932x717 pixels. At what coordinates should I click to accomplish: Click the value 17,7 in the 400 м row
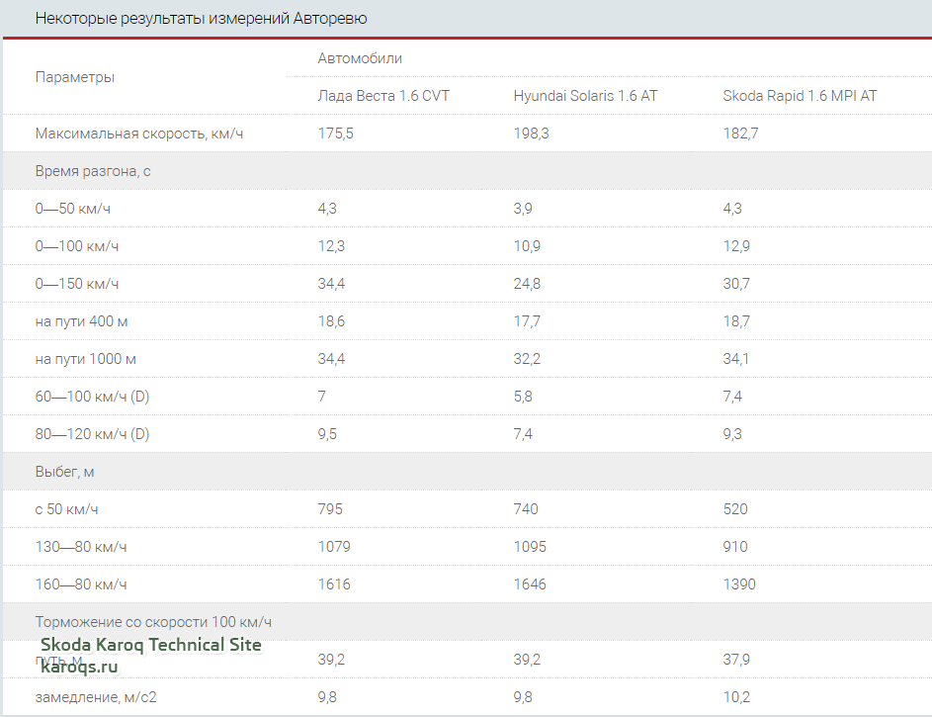[x=527, y=321]
